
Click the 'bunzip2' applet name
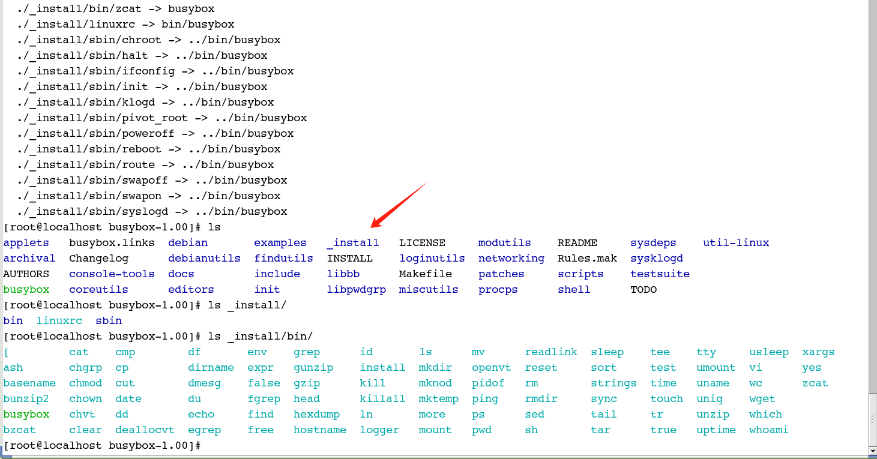(x=26, y=399)
